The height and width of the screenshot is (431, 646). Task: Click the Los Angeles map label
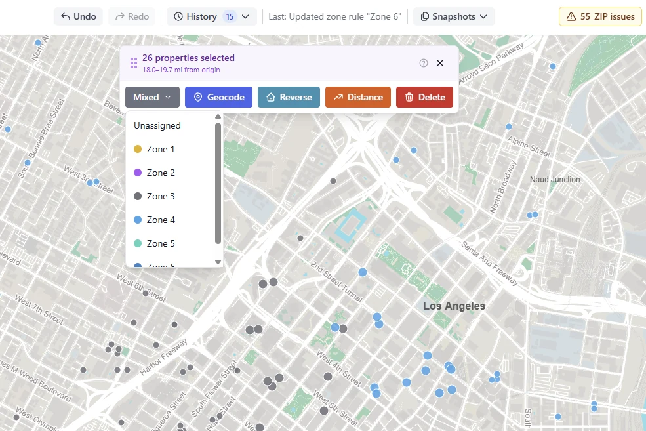tap(454, 306)
